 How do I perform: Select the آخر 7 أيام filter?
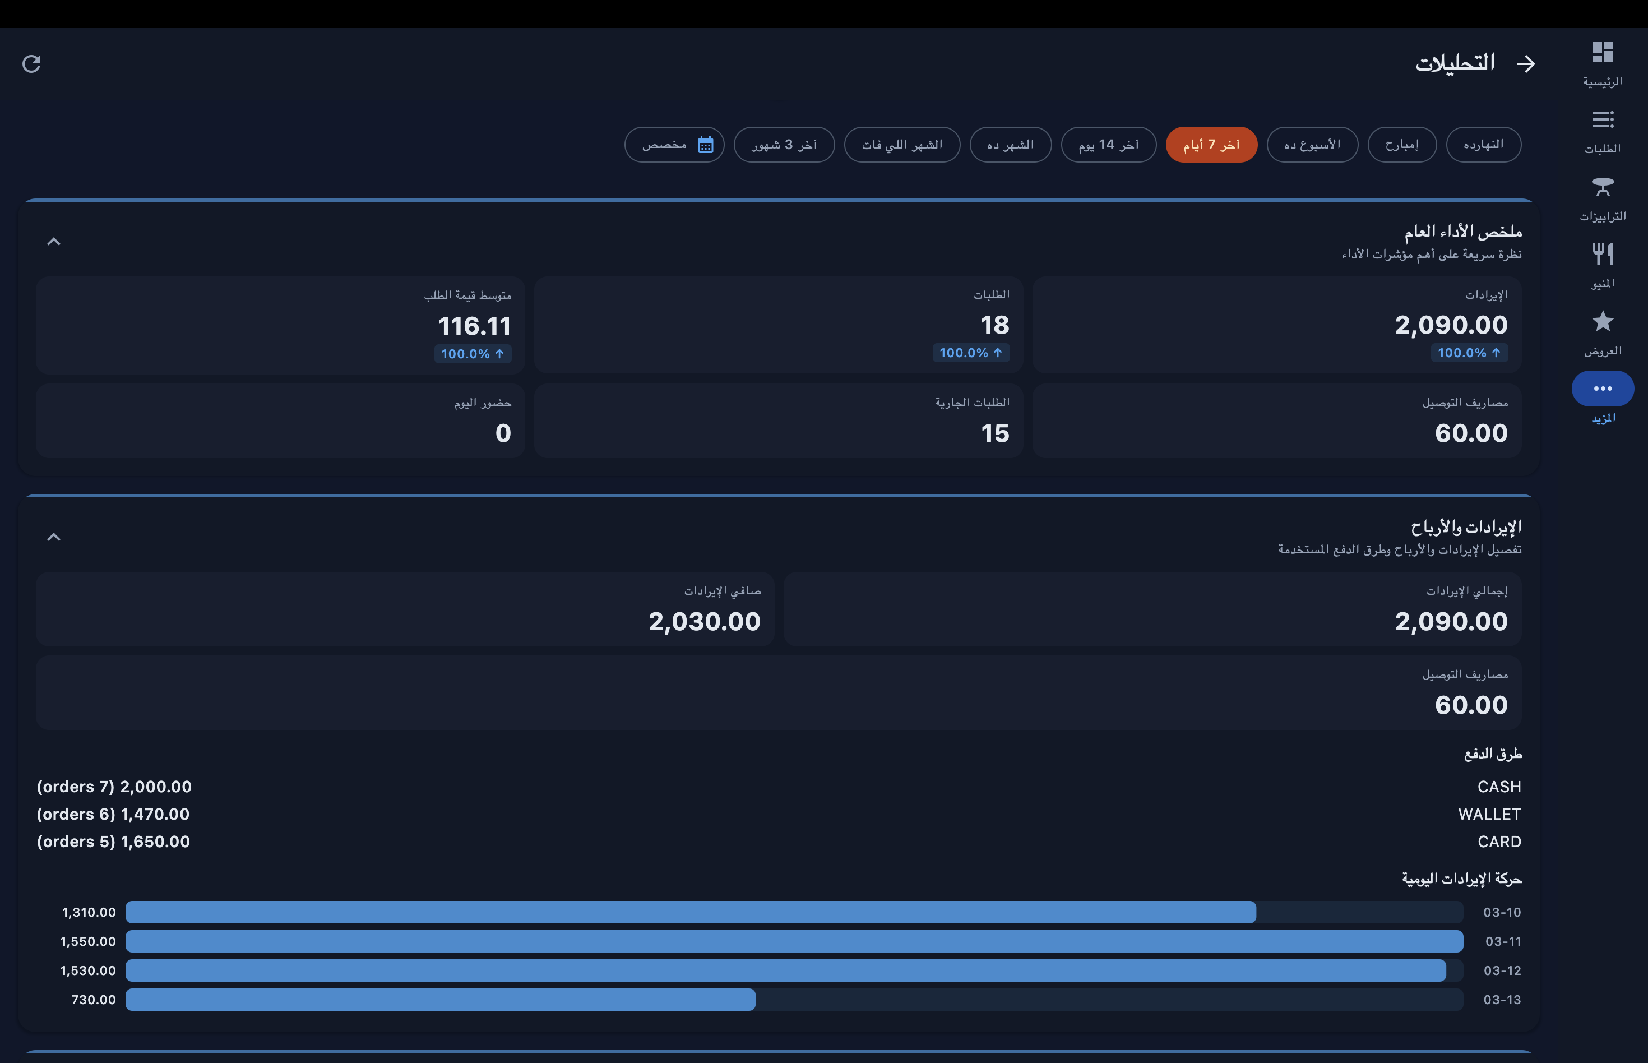pos(1211,145)
